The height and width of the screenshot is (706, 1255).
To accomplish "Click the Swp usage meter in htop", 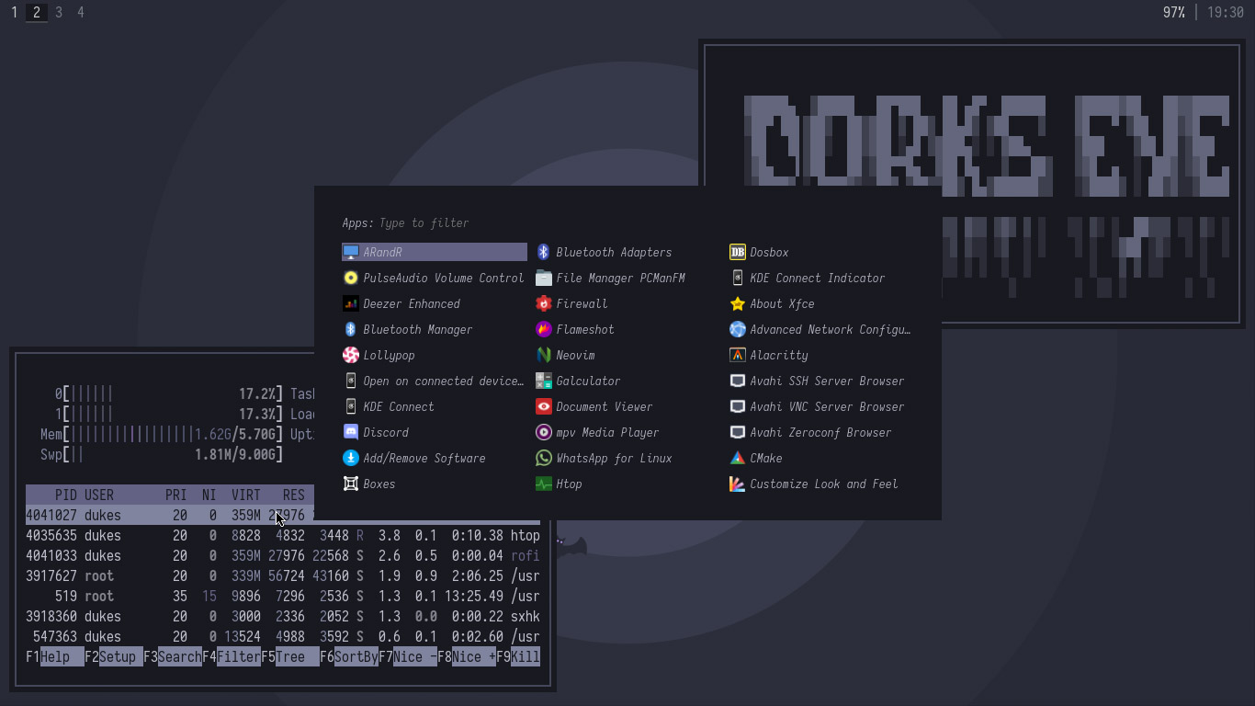I will 162,454.
